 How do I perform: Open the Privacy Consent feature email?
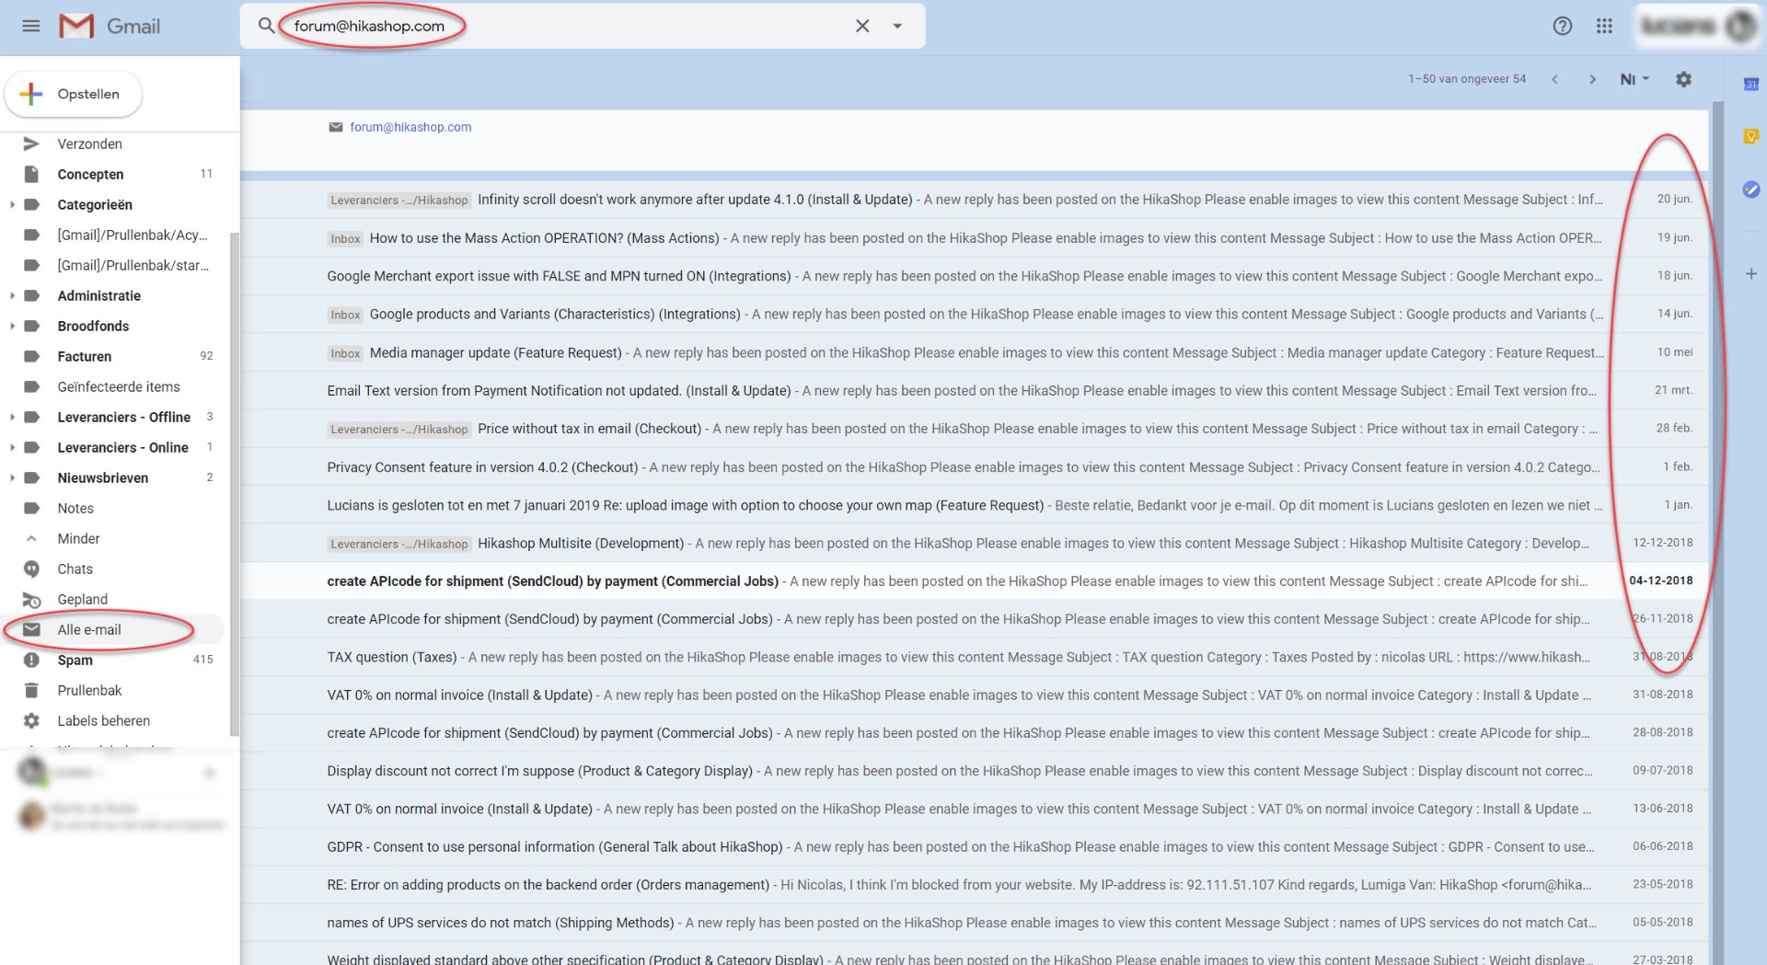974,467
